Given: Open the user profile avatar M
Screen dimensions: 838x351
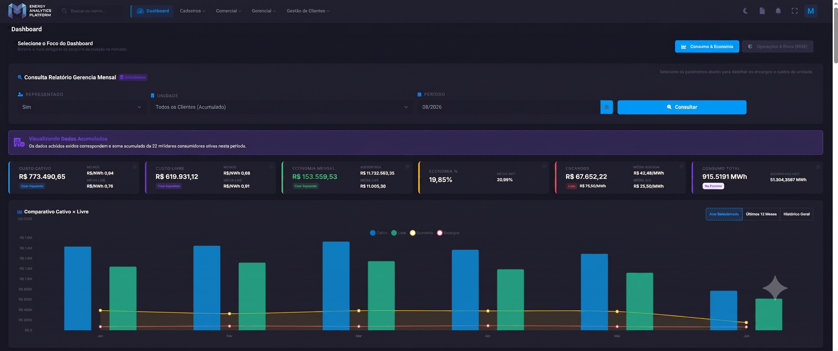Looking at the screenshot, I should [x=810, y=11].
